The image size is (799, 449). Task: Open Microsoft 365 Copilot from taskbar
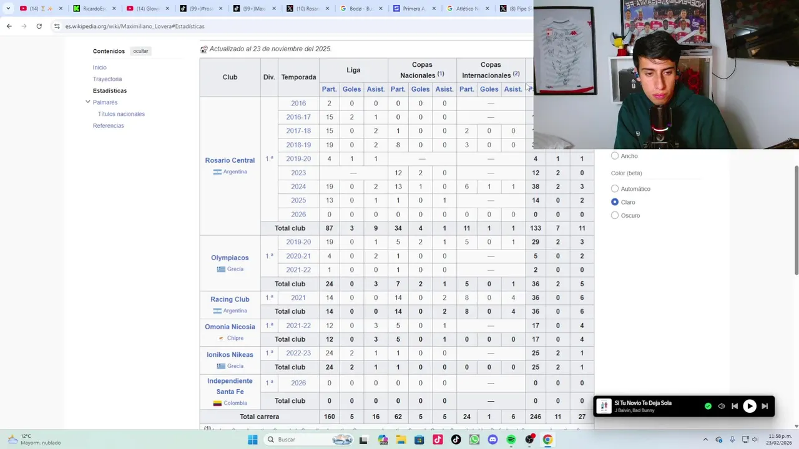[x=382, y=440]
